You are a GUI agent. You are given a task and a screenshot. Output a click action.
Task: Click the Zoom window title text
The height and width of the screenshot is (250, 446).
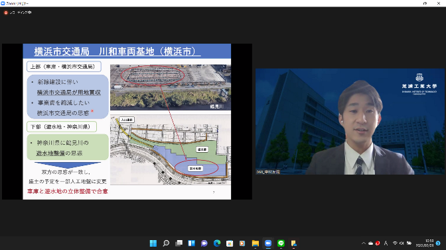click(x=17, y=3)
